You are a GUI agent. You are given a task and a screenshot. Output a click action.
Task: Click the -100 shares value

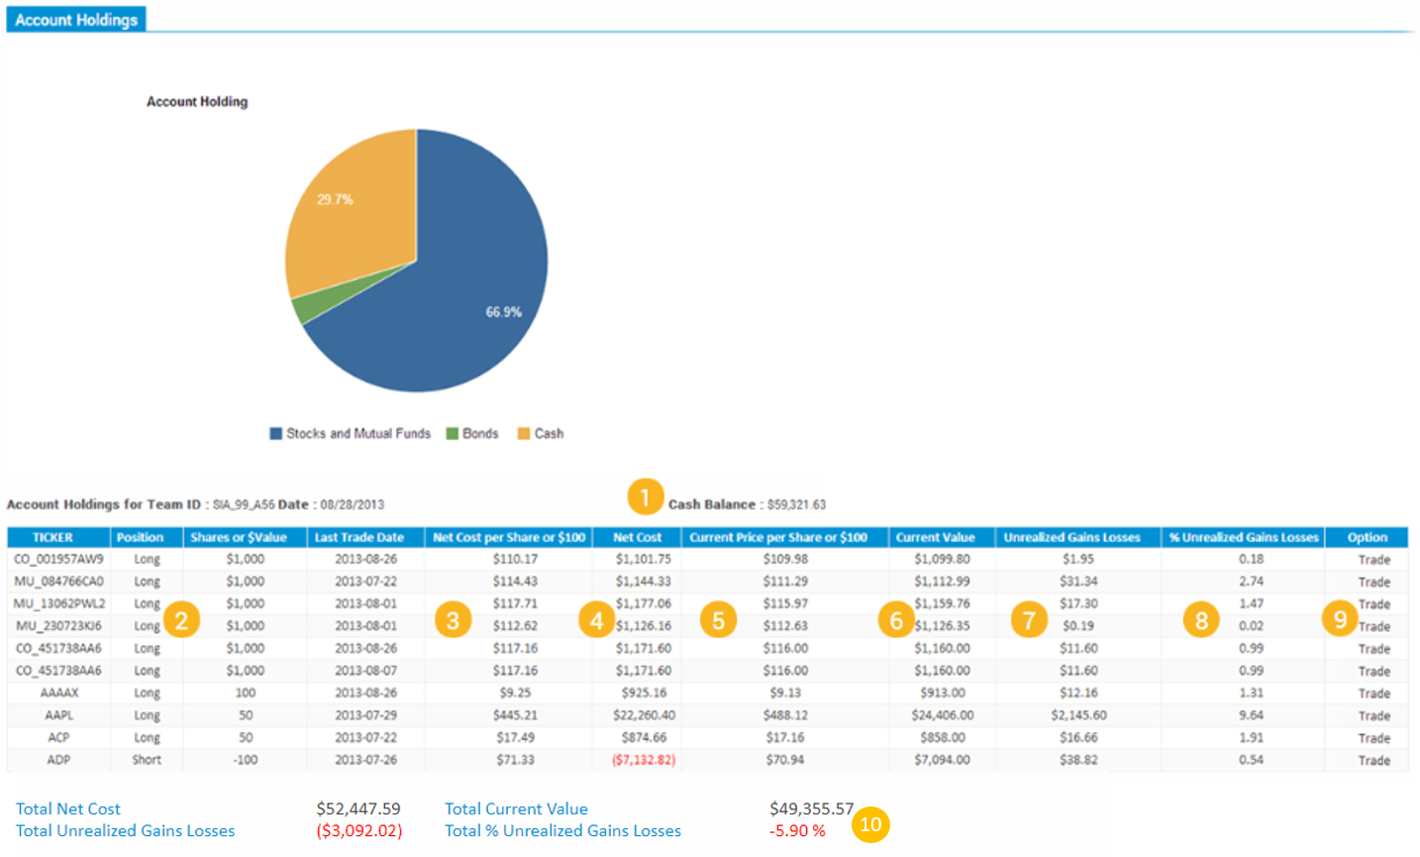(246, 760)
